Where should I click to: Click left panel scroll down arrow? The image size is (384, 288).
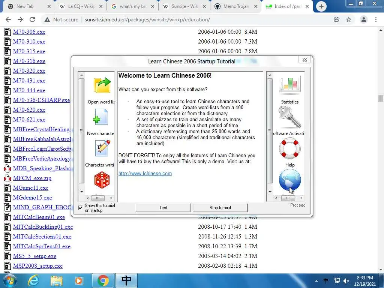(82, 192)
